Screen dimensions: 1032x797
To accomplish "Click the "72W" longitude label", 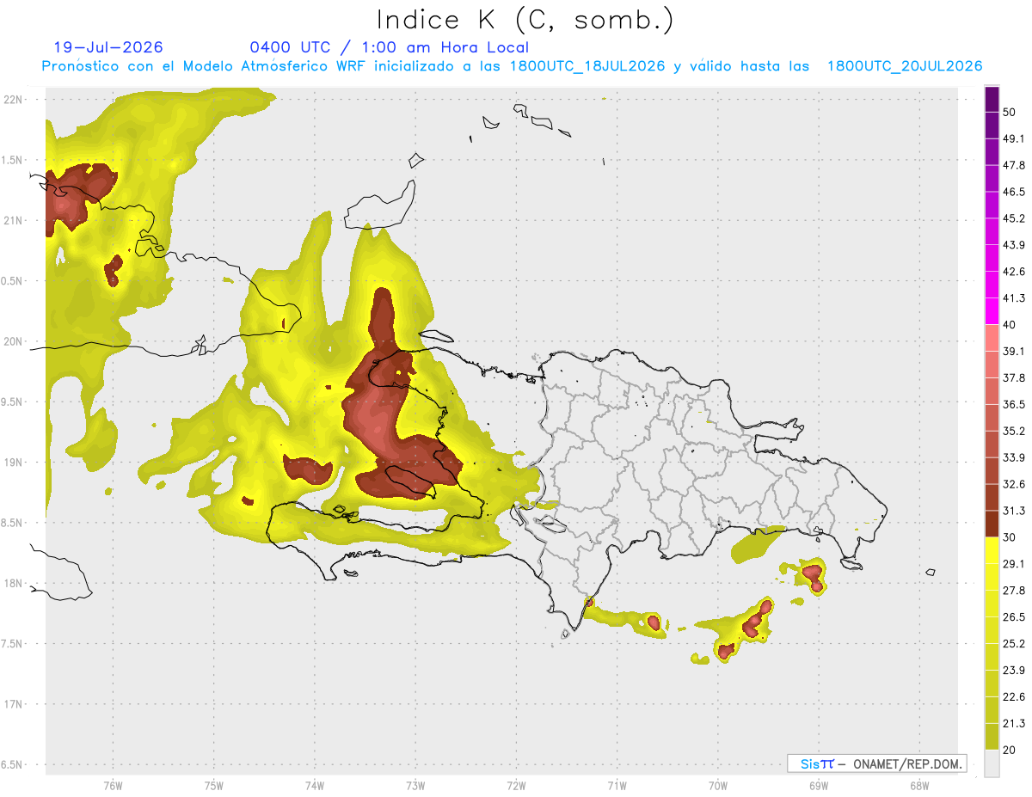I will click(516, 786).
